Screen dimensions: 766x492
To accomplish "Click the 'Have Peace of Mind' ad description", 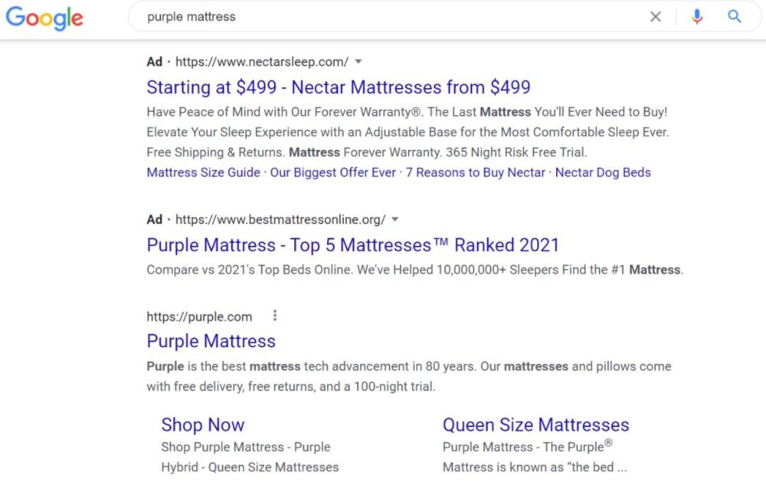I will [x=408, y=132].
